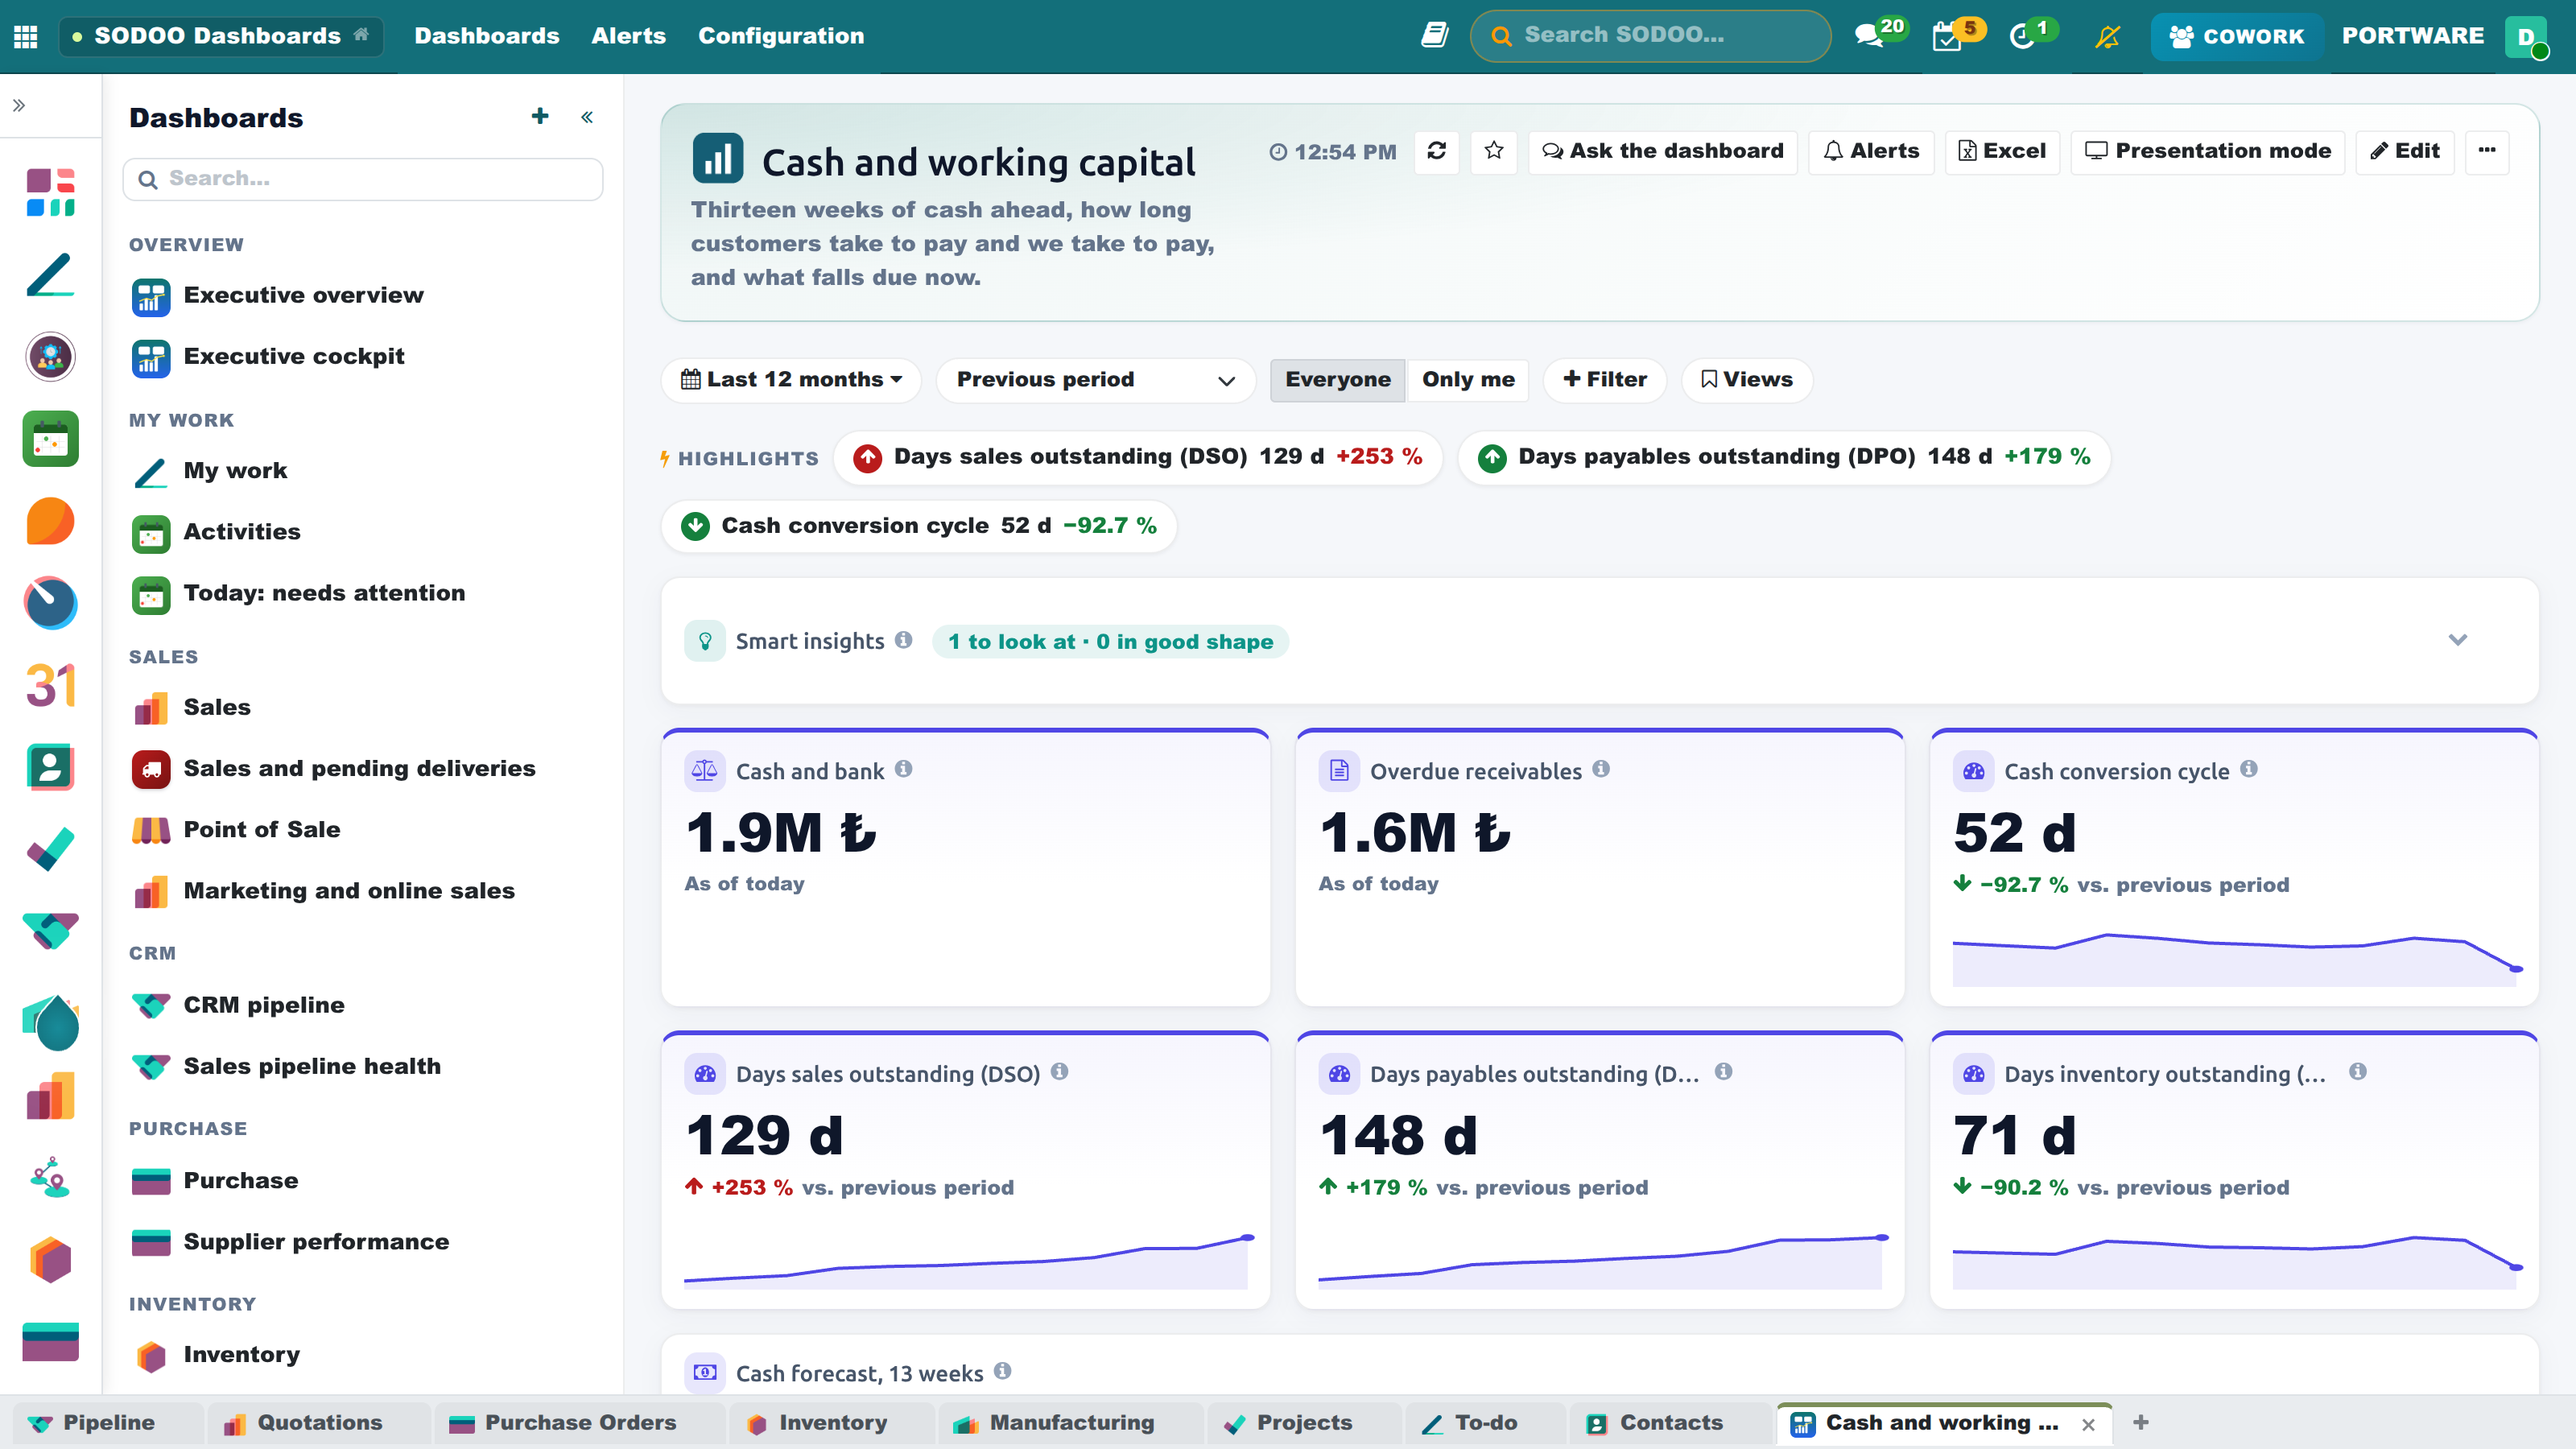The image size is (2576, 1449).
Task: Open the Alerts menu in top bar
Action: [628, 36]
